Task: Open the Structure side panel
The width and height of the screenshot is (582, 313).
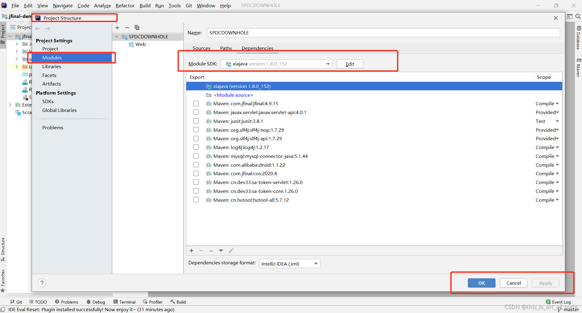Action: 3,249
